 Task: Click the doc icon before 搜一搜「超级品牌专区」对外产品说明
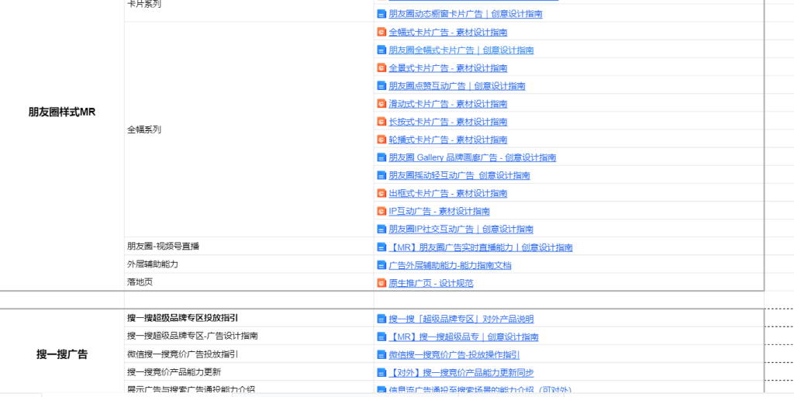381,319
